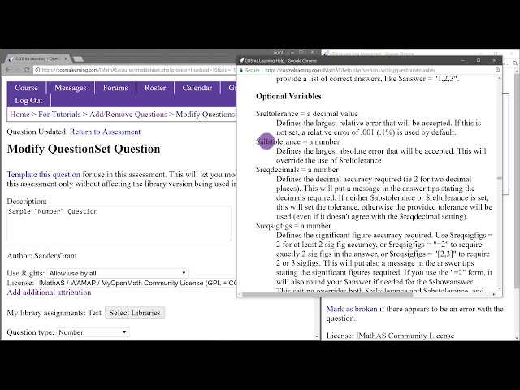The width and height of the screenshot is (520, 390).
Task: Select the COSma Learning browser tab
Action: [x=37, y=58]
